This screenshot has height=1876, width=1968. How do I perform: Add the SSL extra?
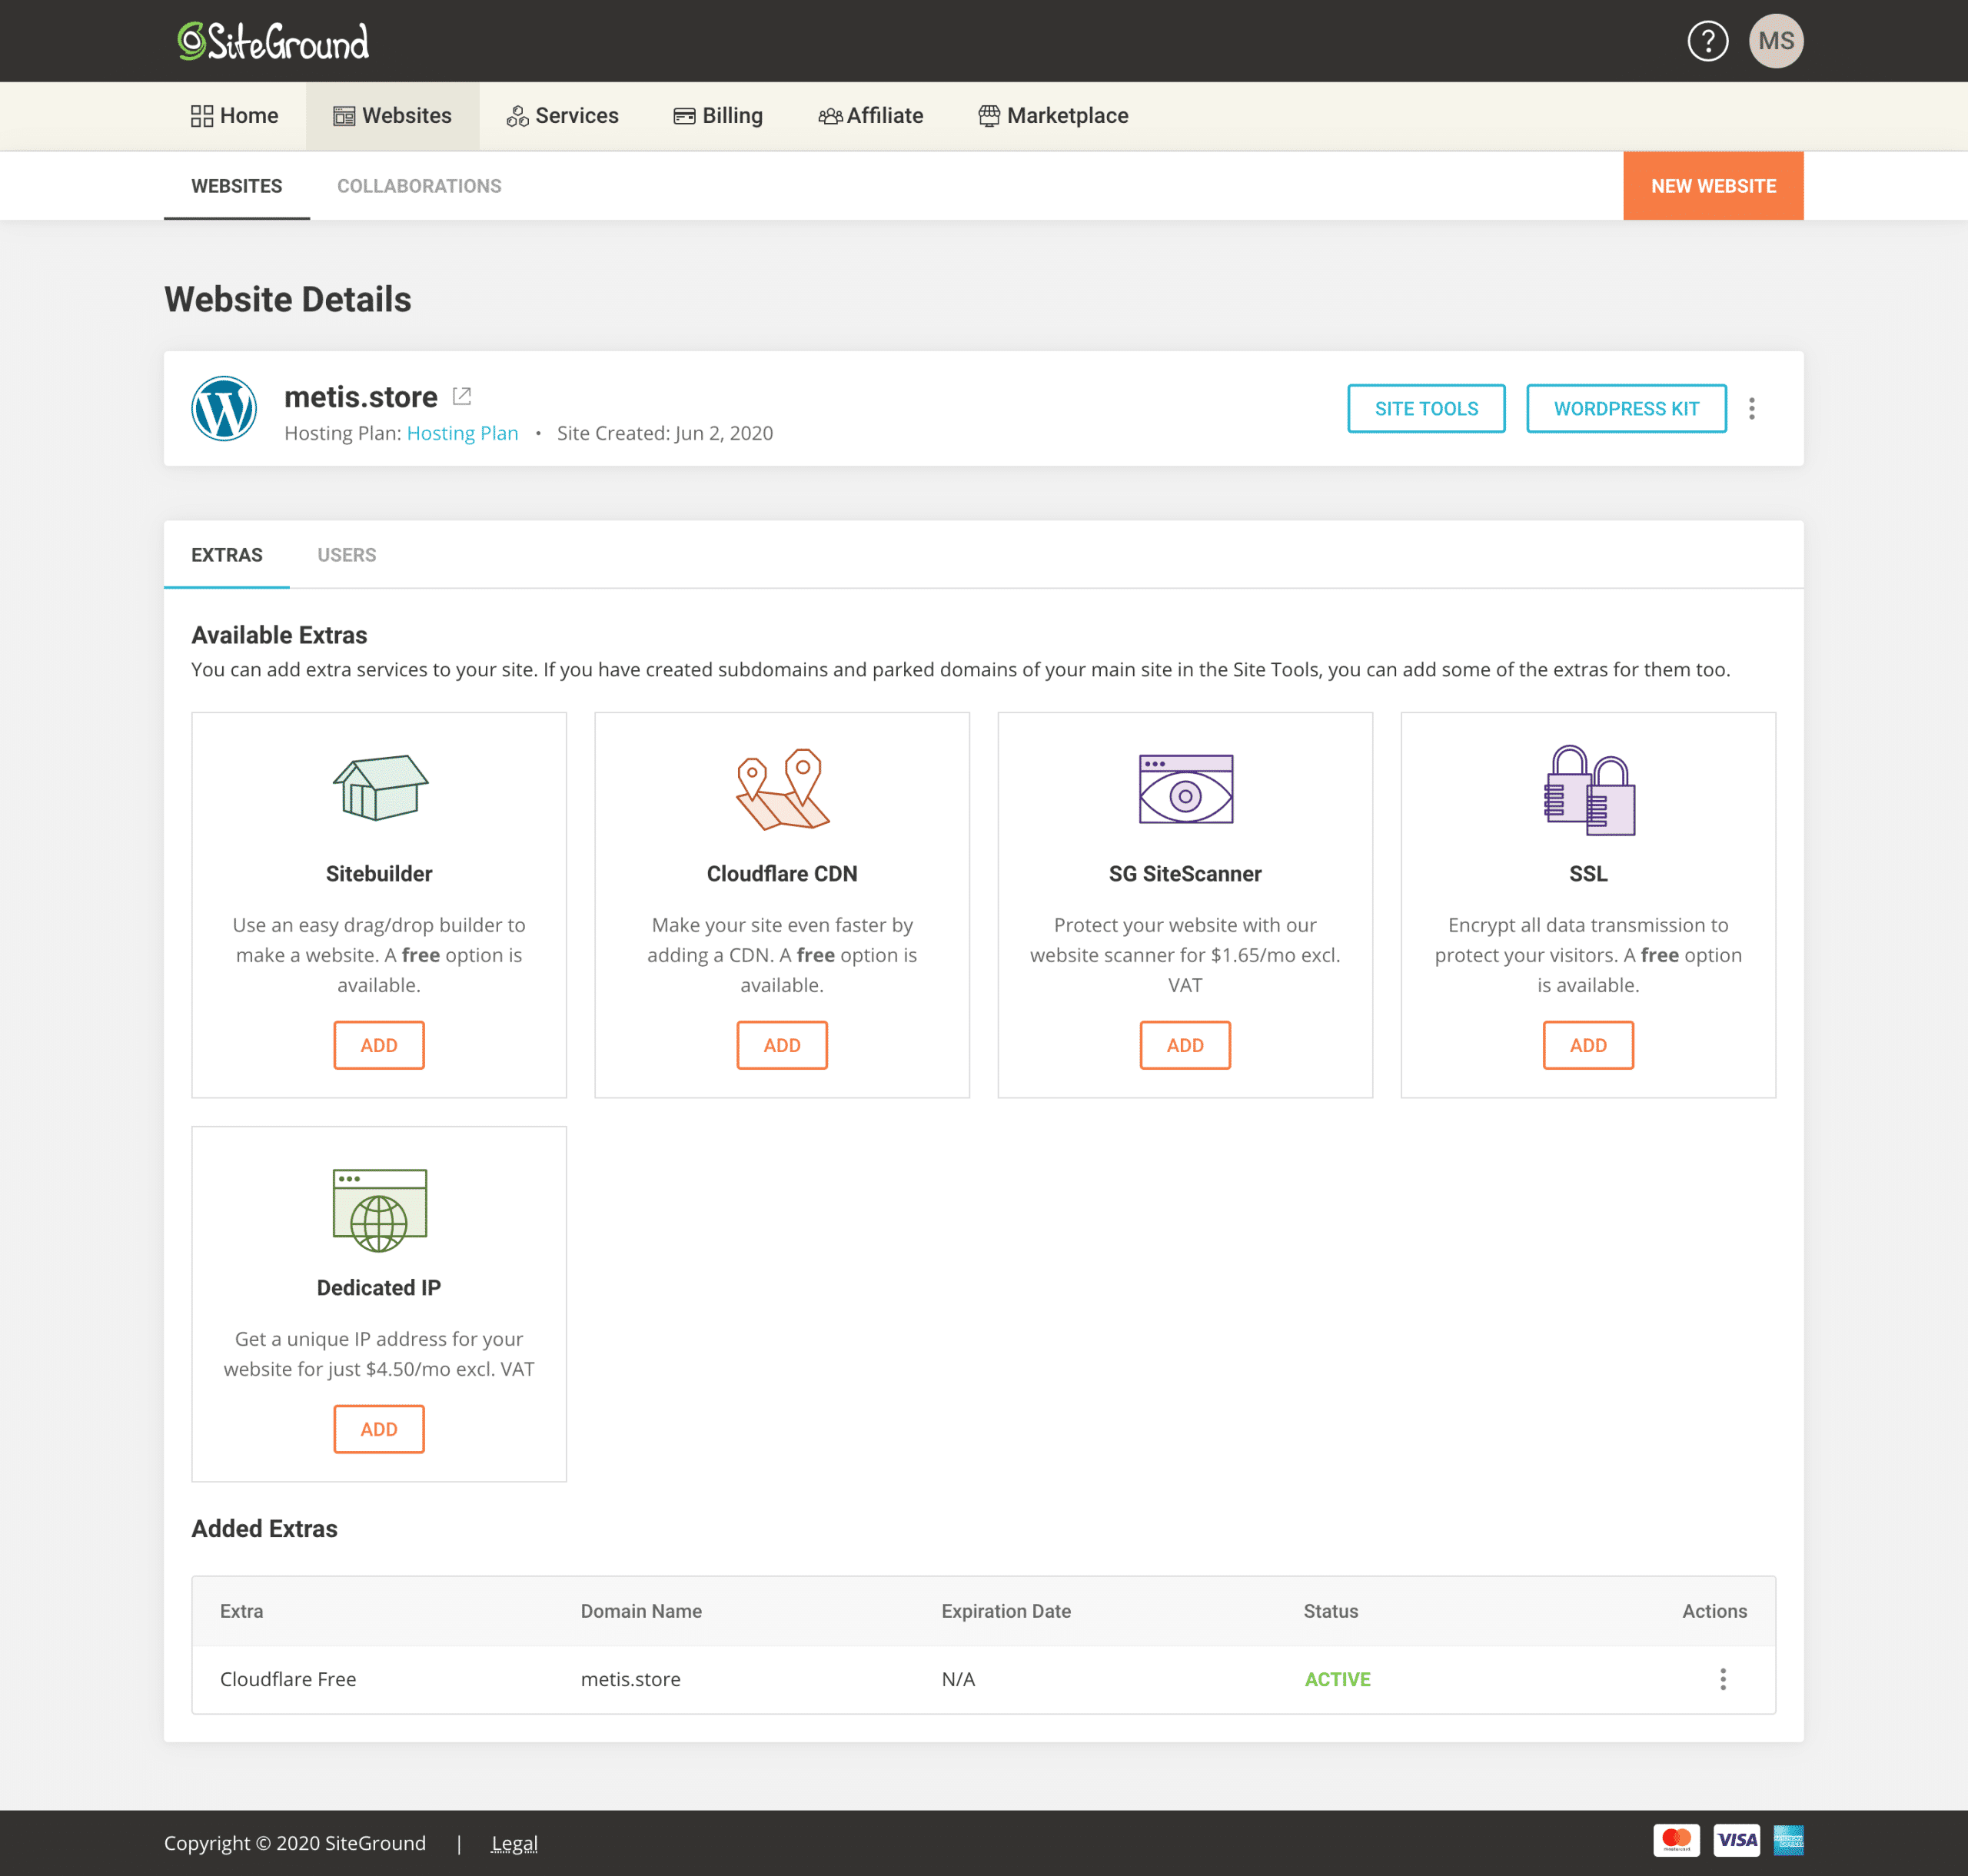(1589, 1045)
